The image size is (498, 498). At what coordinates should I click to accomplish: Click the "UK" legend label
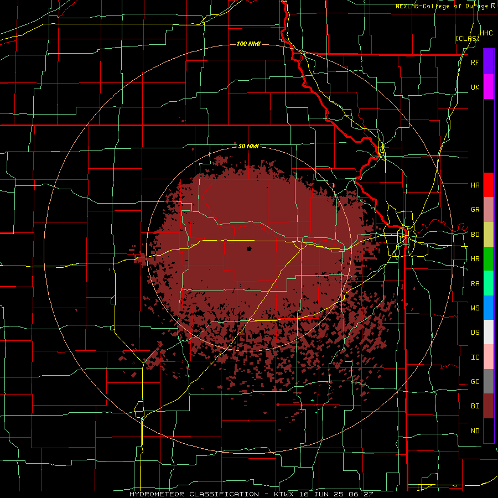tap(475, 87)
